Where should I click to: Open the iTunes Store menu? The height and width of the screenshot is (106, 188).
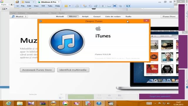53,13
